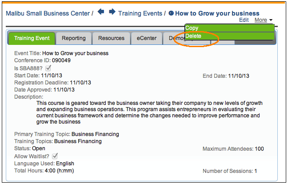Open the Reporting tab

73,39
